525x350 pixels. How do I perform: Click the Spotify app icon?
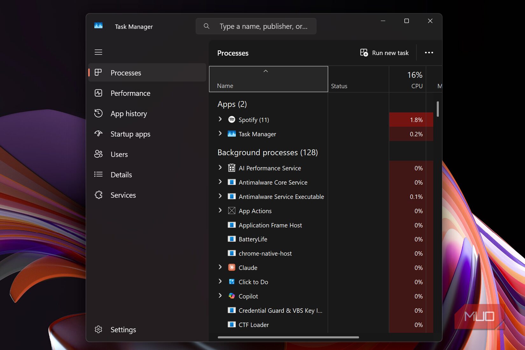click(232, 119)
